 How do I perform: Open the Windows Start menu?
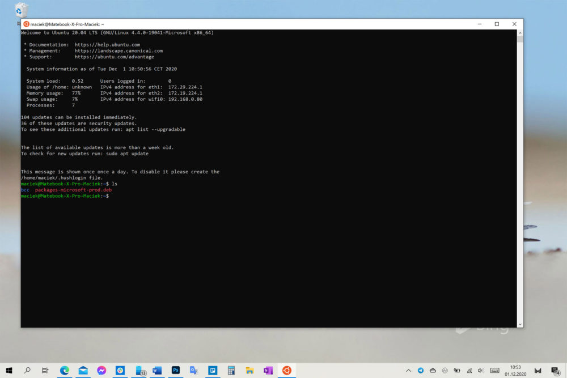9,371
